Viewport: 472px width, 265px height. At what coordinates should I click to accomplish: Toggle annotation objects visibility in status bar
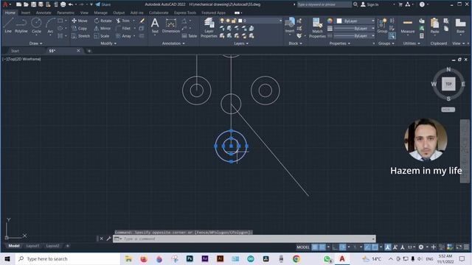(388, 247)
